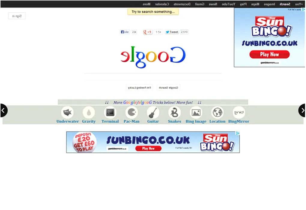Launch the Snakes game icon
The width and height of the screenshot is (306, 210).
(x=174, y=113)
